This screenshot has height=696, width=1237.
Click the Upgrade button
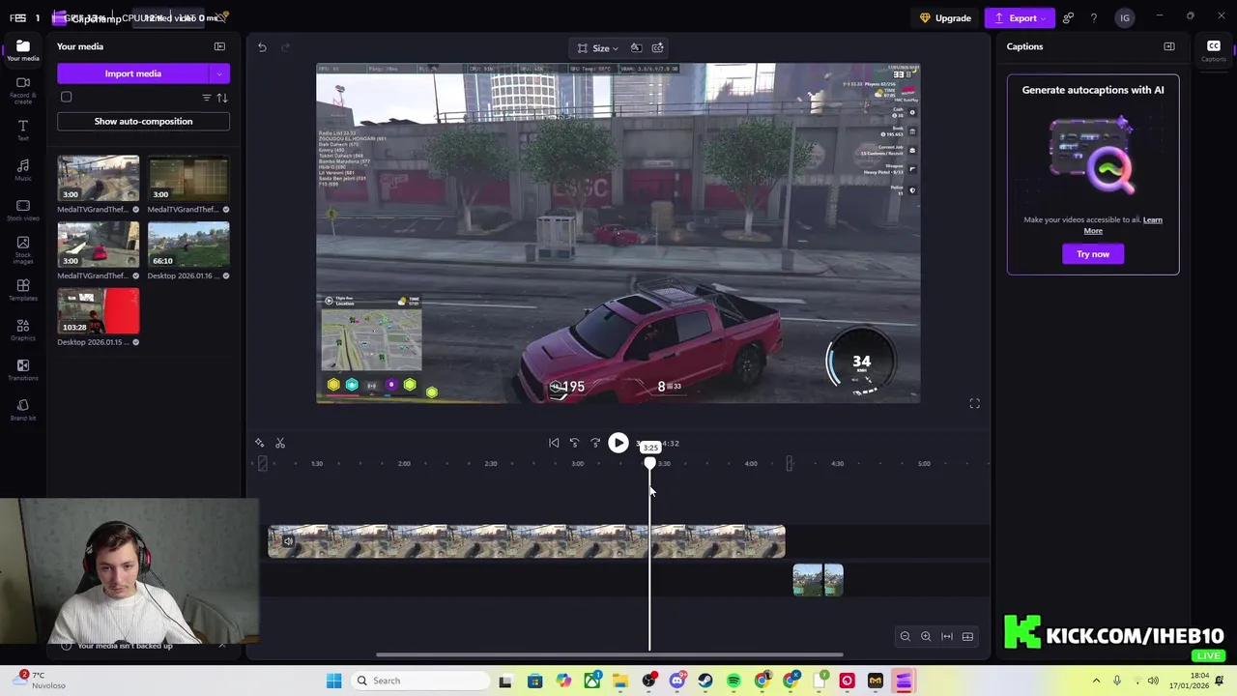pos(945,17)
